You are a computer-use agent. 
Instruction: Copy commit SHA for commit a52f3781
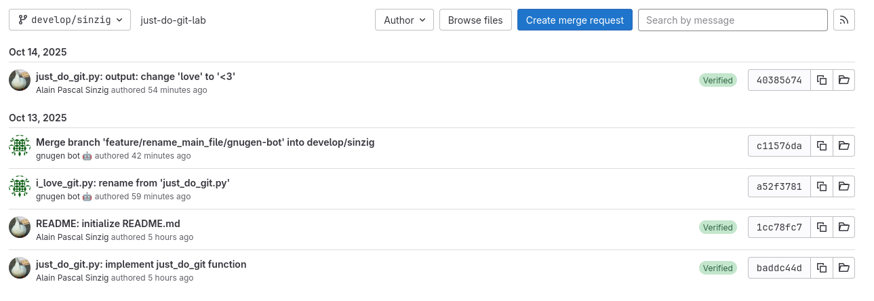822,186
